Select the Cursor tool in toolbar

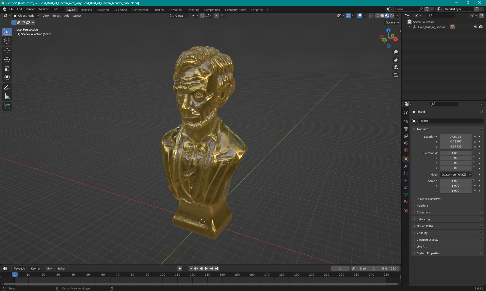pyautogui.click(x=7, y=41)
